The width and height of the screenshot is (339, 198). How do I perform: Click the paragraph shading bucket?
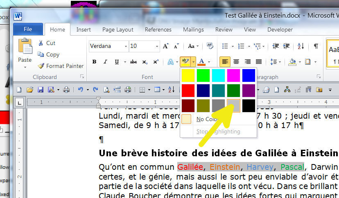tap(292, 62)
